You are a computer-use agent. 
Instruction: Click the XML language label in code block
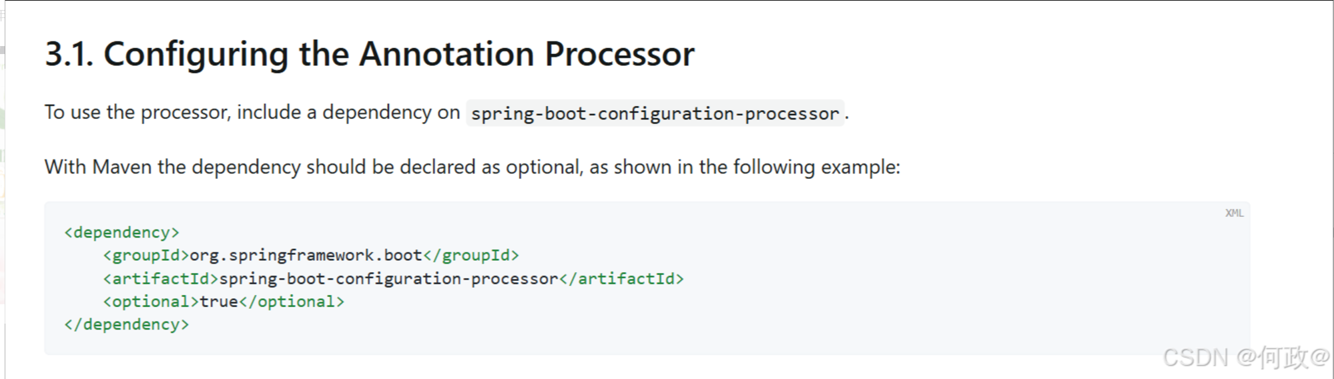click(1234, 213)
